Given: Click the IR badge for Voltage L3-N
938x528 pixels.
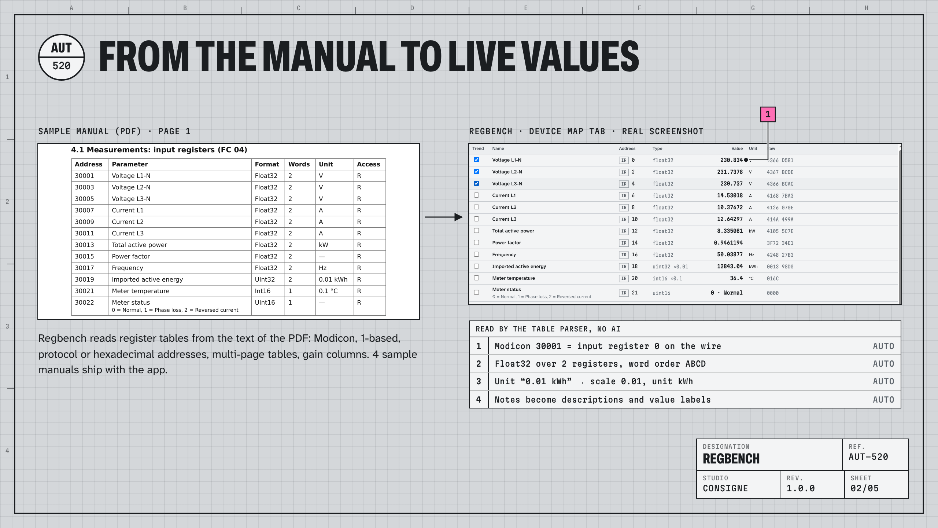Looking at the screenshot, I should 624,184.
